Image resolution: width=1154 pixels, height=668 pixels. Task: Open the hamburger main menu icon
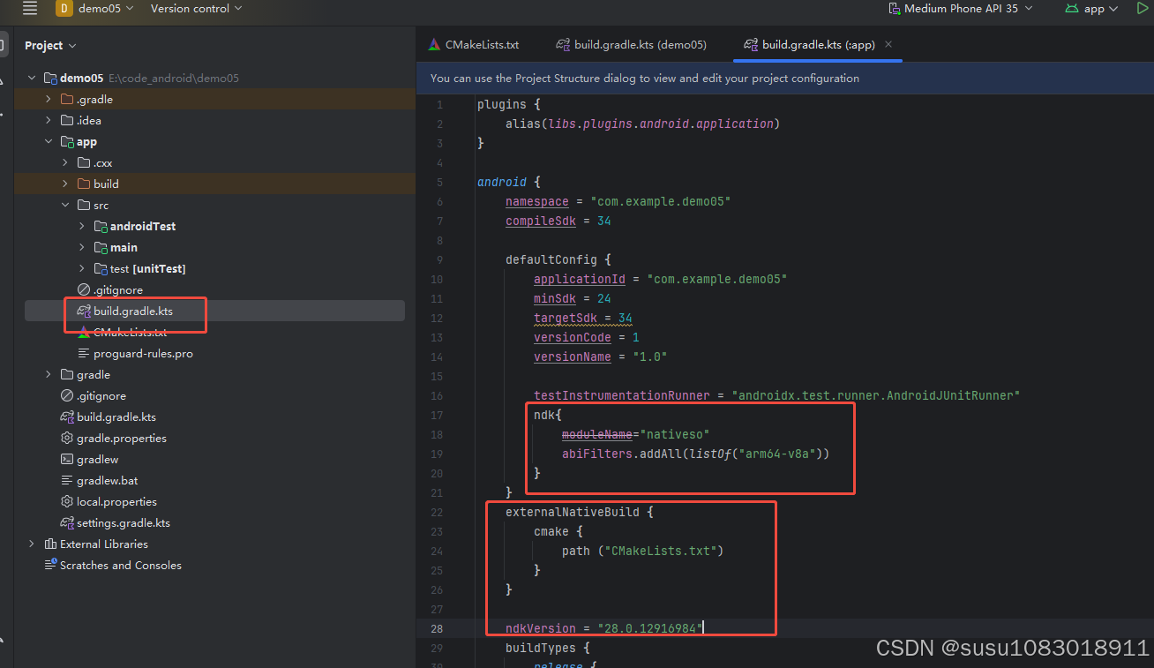(30, 9)
